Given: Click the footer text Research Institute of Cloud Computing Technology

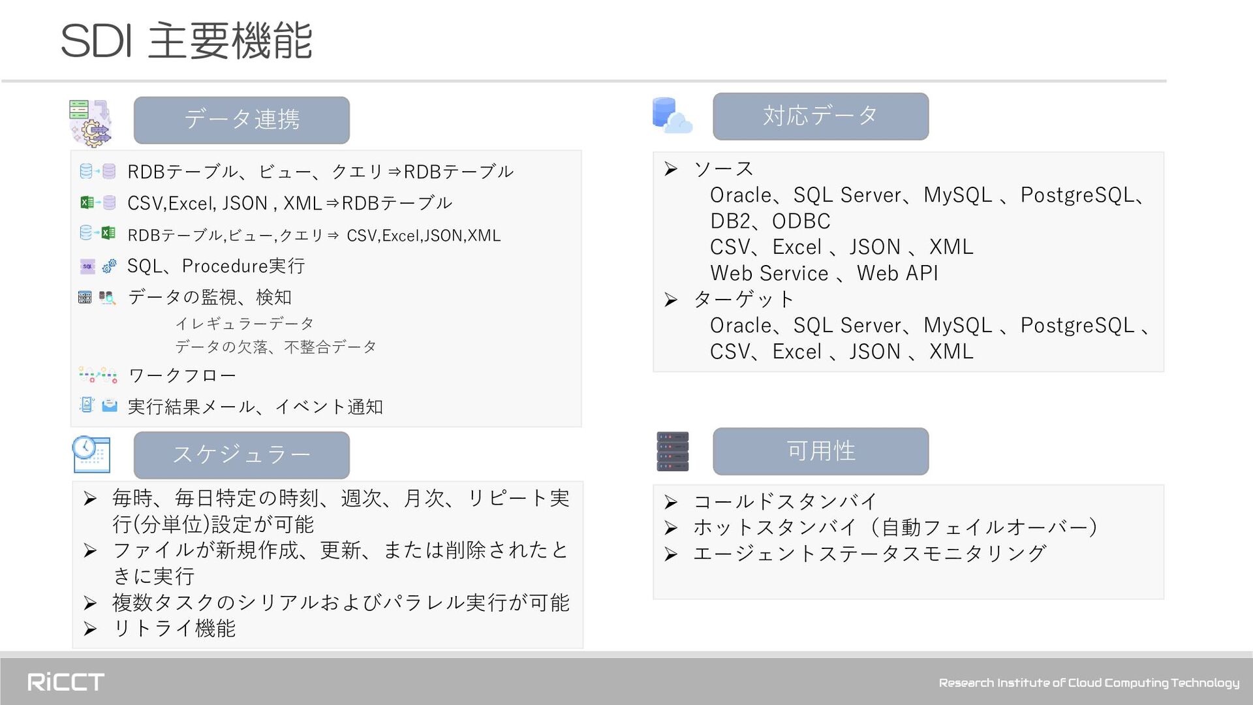Looking at the screenshot, I should 1089,683.
